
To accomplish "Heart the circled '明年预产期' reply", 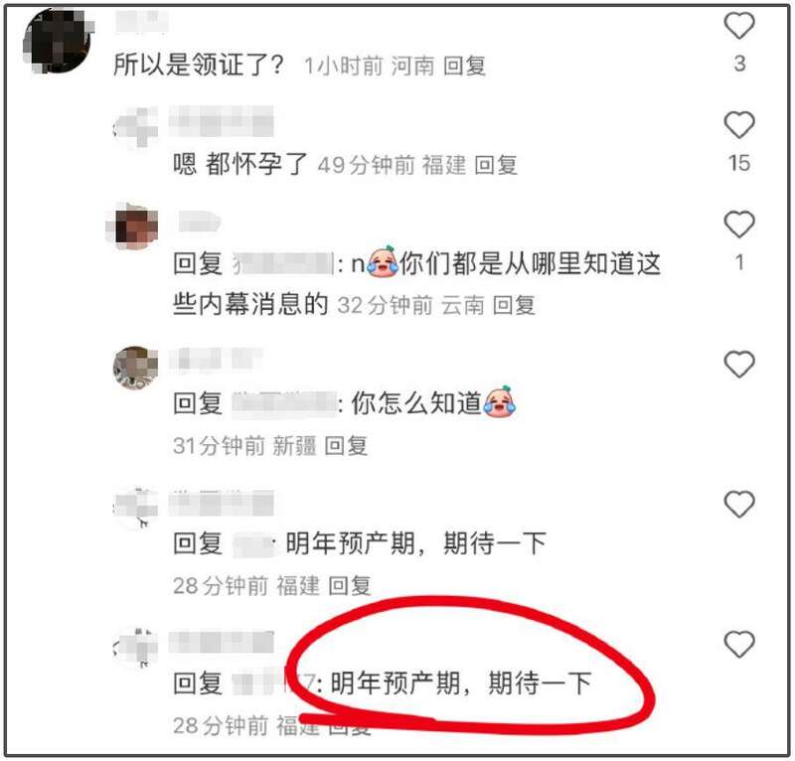I will 739,644.
